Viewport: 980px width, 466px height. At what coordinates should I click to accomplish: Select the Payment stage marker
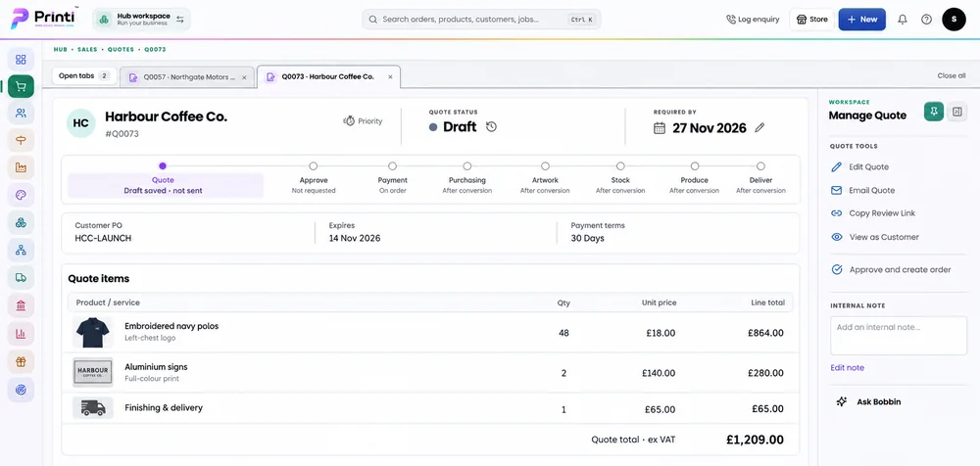click(x=393, y=166)
